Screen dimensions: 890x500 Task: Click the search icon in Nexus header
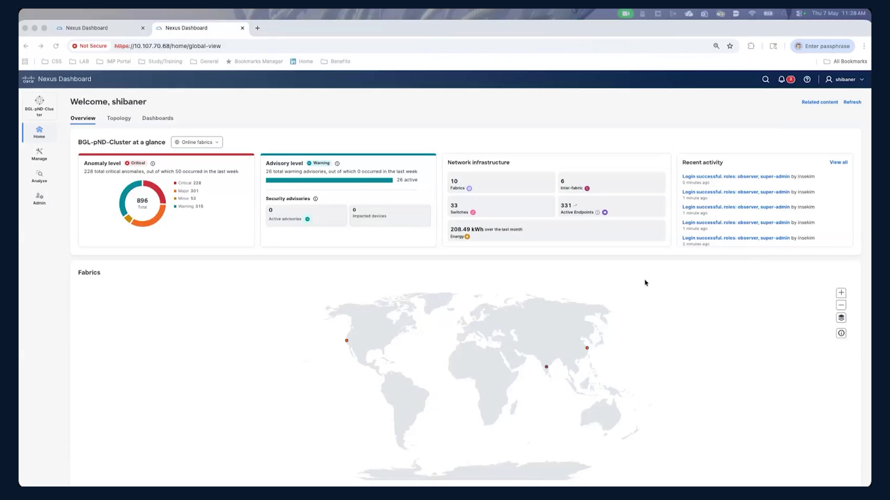coord(766,79)
